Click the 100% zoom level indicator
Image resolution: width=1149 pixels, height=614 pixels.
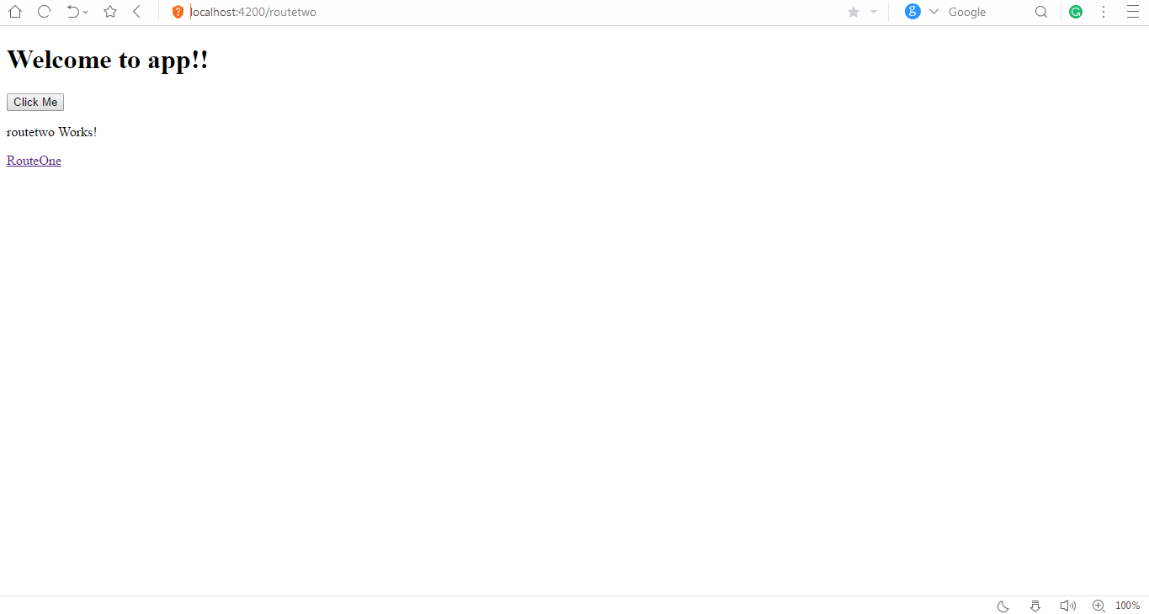(x=1128, y=606)
